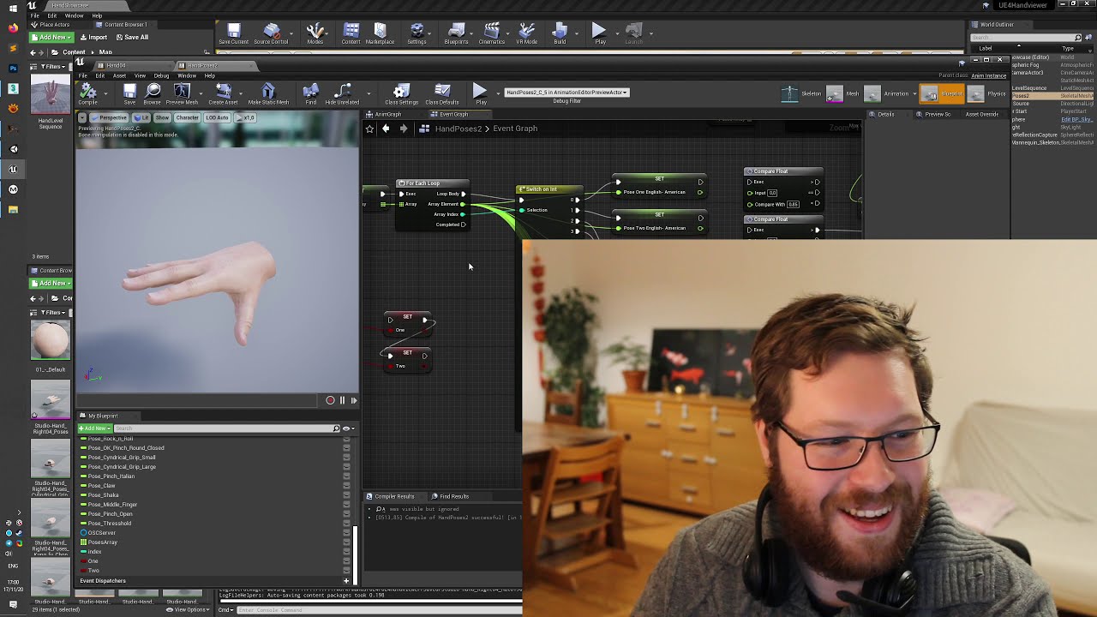This screenshot has width=1097, height=617.
Task: Open the Content Browser Filters dropdown
Action: point(54,66)
